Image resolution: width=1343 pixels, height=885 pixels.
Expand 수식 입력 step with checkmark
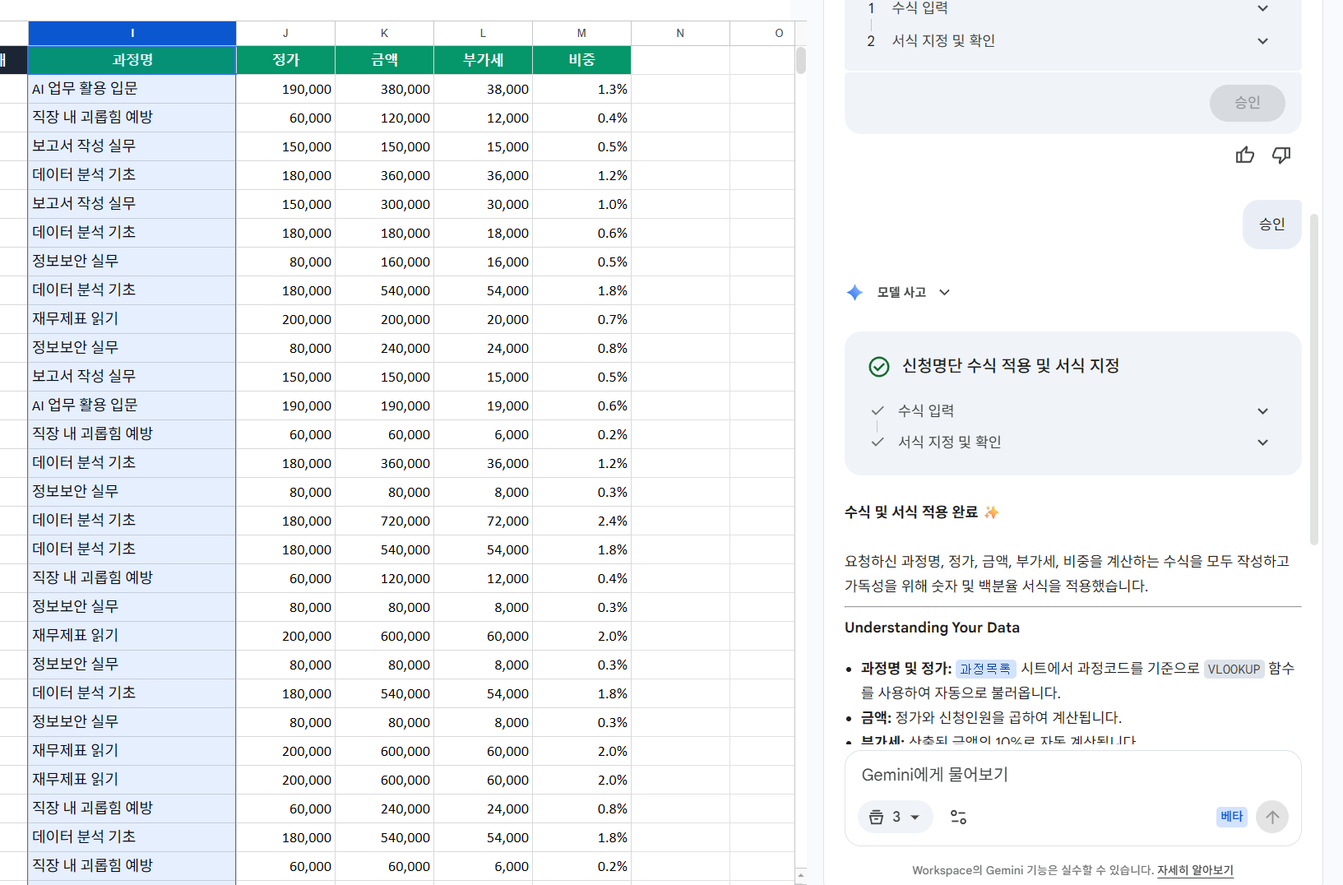1262,410
